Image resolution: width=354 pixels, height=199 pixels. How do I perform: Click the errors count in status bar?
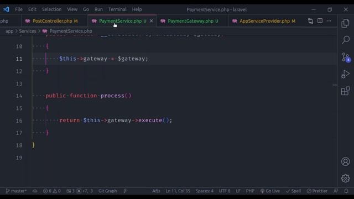(47, 191)
